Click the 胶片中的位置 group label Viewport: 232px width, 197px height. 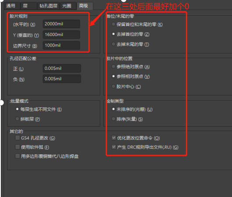coord(120,58)
